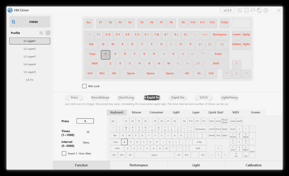Click the v2.5.9 version button
The width and height of the screenshot is (289, 176).
pyautogui.click(x=227, y=10)
